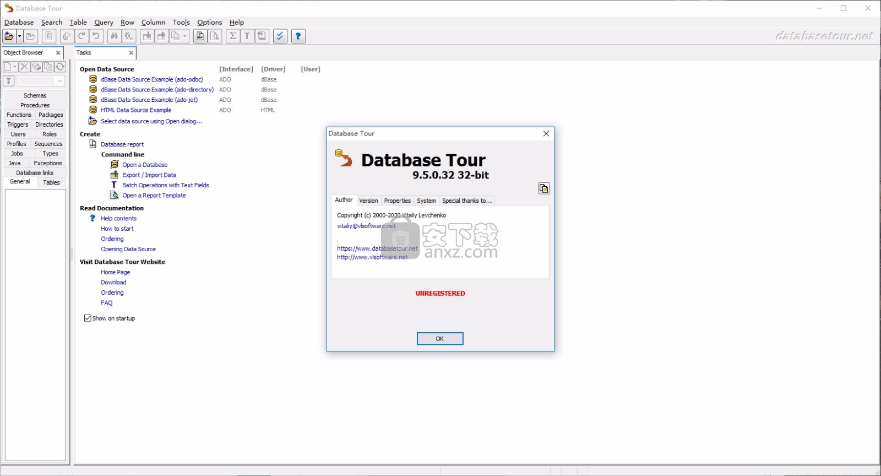Click the edit SQL query toolbar icon
The image size is (881, 476).
click(49, 36)
